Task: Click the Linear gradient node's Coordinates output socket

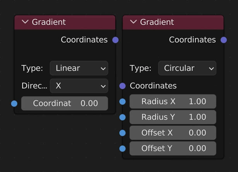Action: 115,40
